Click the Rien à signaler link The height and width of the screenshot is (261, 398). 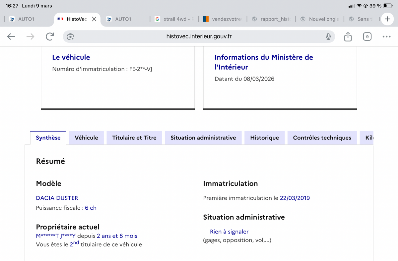(229, 232)
